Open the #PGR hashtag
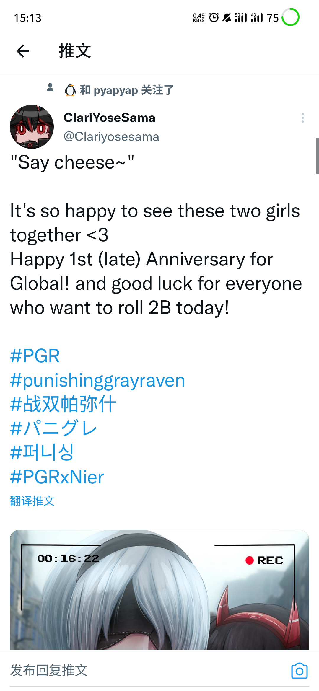Image resolution: width=319 pixels, height=691 pixels. click(35, 356)
